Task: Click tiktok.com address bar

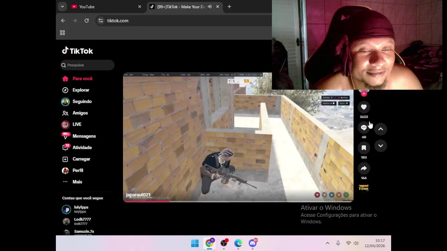Action: coord(183,21)
